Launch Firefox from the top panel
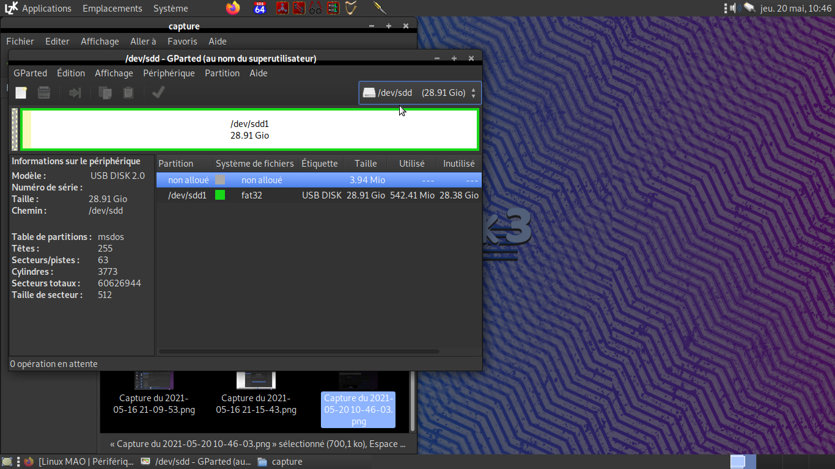 233,8
